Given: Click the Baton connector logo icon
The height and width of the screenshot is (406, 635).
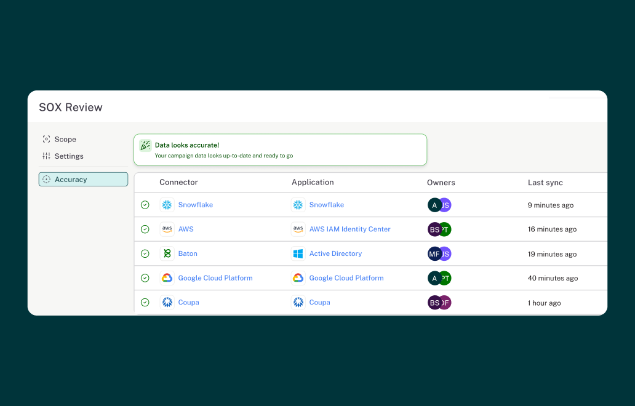Looking at the screenshot, I should point(167,254).
